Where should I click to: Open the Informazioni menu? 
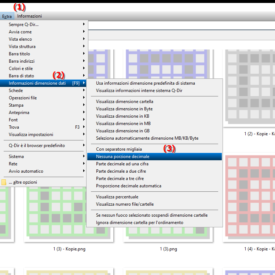coord(29,16)
